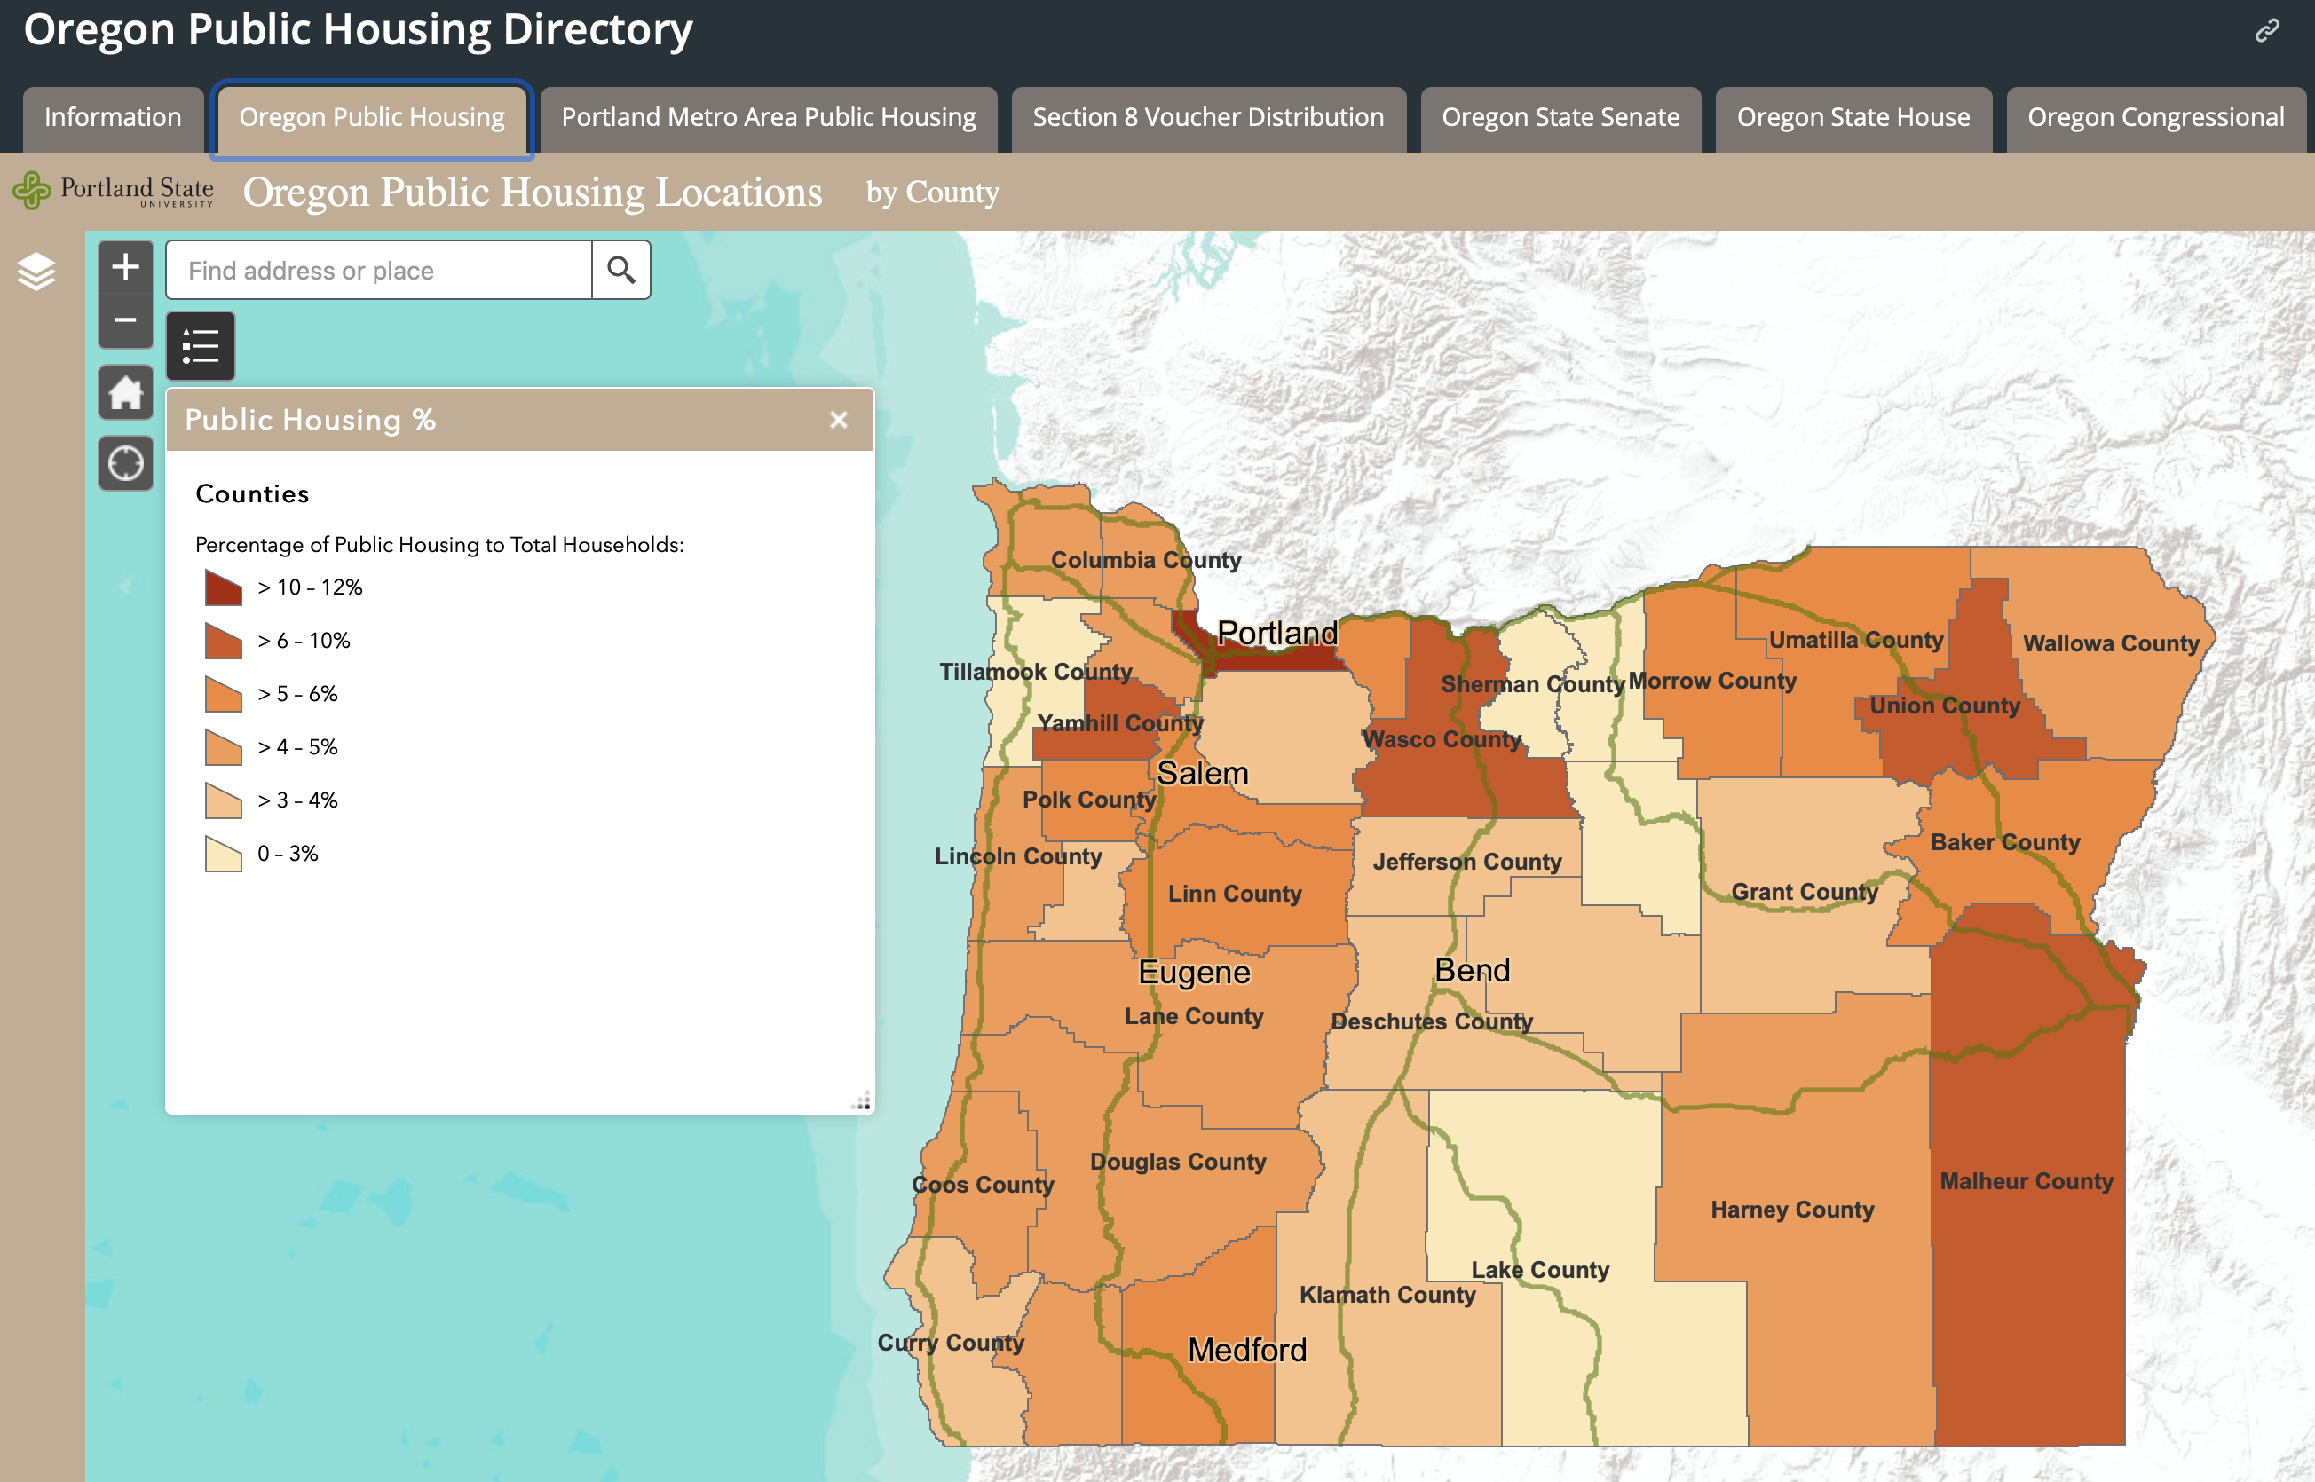Switch to the Information tab

(113, 117)
